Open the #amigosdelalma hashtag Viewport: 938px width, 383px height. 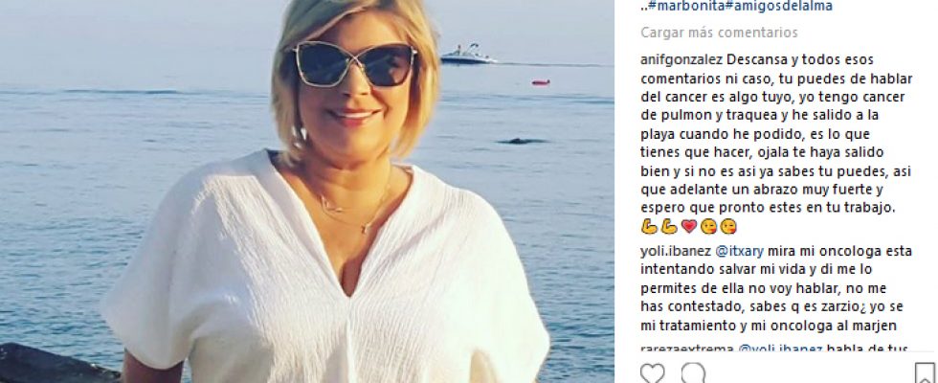[775, 6]
